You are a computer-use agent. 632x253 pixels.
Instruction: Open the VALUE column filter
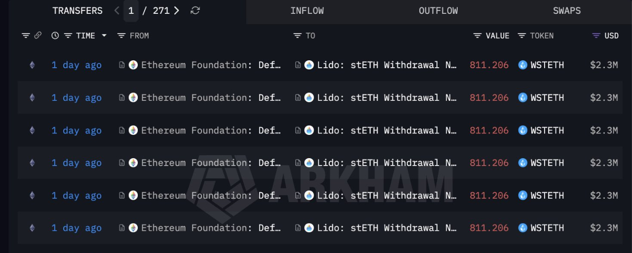coord(477,36)
